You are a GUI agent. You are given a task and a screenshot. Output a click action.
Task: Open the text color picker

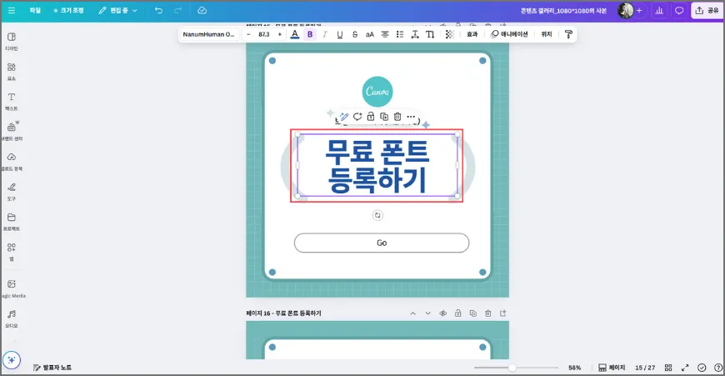click(294, 34)
